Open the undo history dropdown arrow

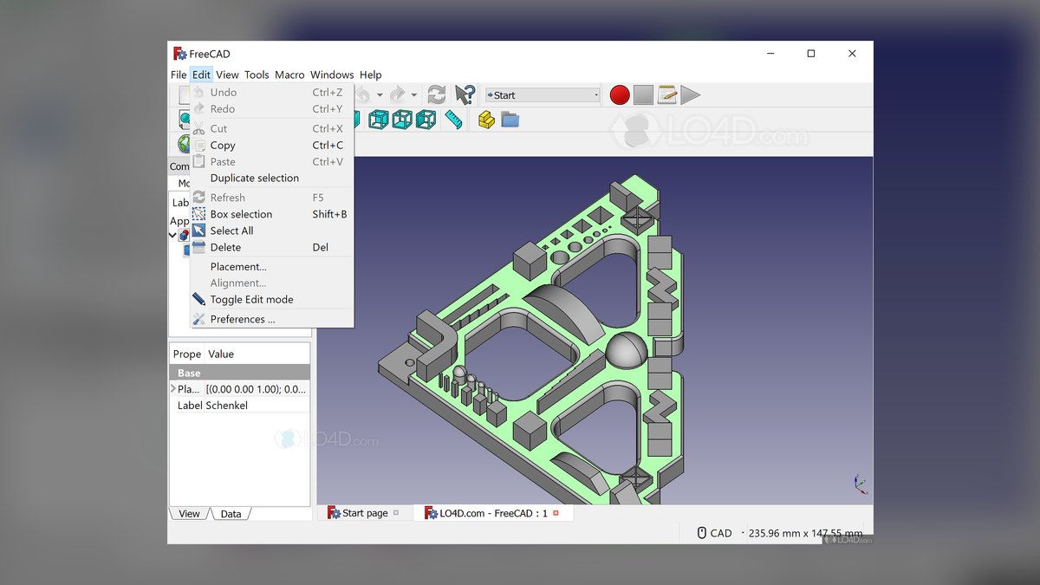[x=379, y=95]
